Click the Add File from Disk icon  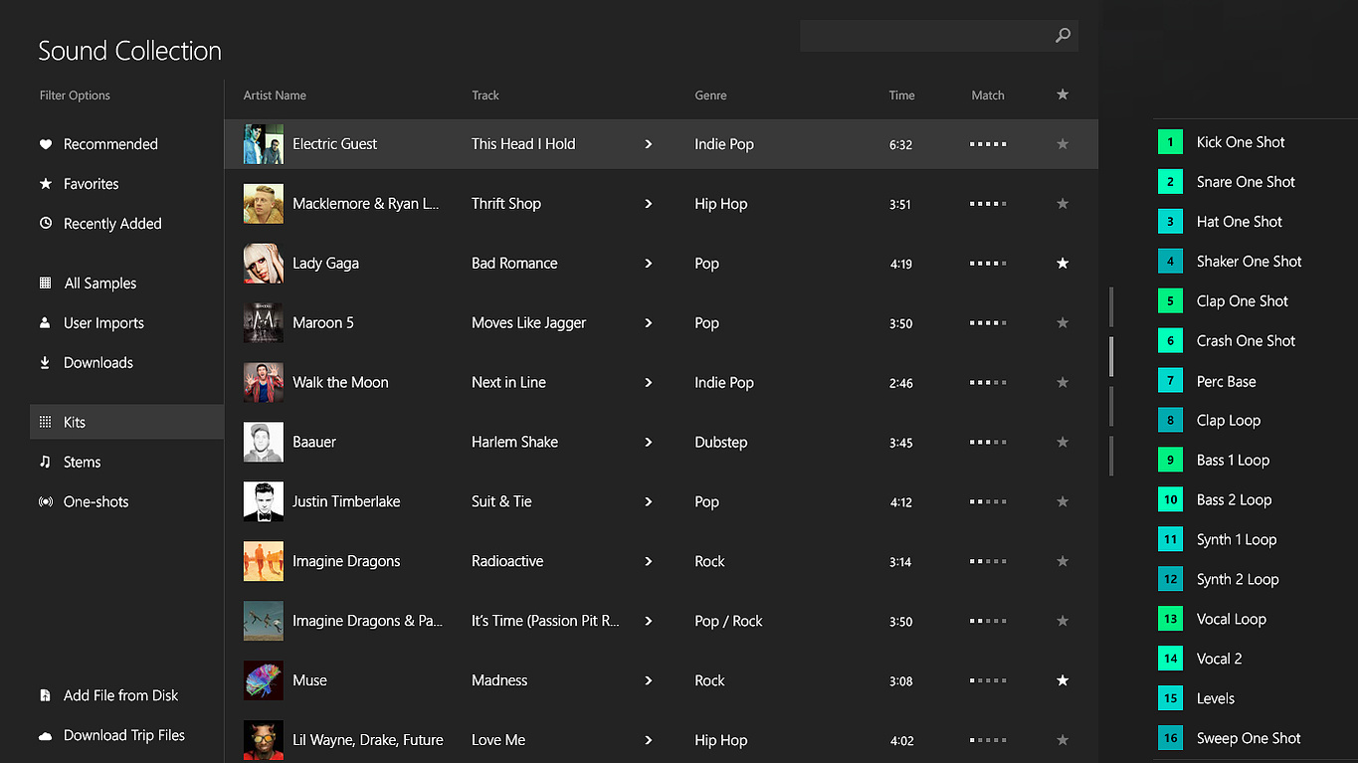pyautogui.click(x=45, y=695)
